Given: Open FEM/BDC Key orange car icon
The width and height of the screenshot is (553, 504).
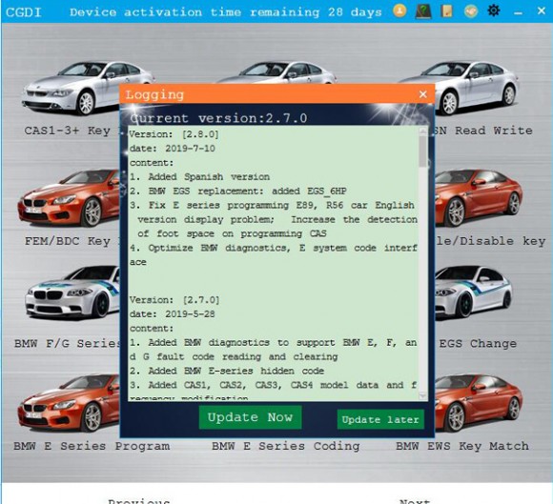Looking at the screenshot, I should 69,198.
